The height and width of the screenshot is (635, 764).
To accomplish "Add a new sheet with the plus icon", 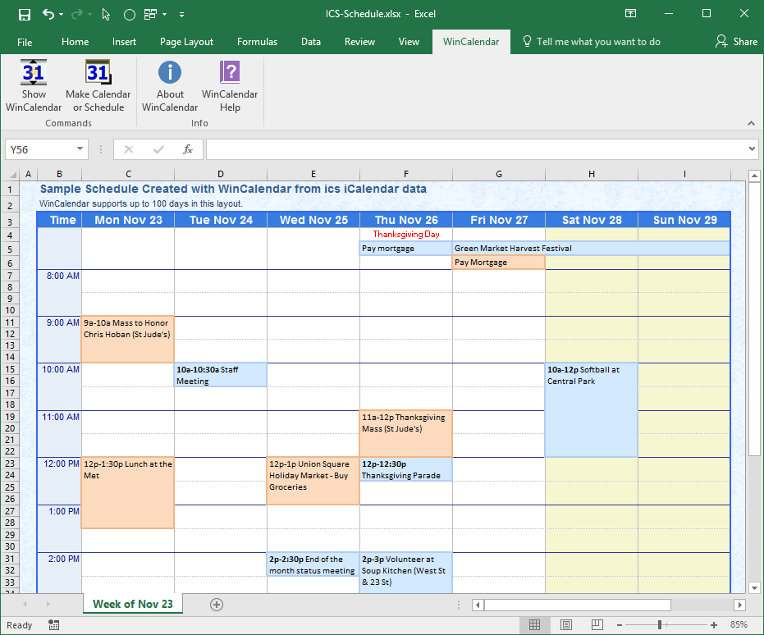I will pos(217,604).
